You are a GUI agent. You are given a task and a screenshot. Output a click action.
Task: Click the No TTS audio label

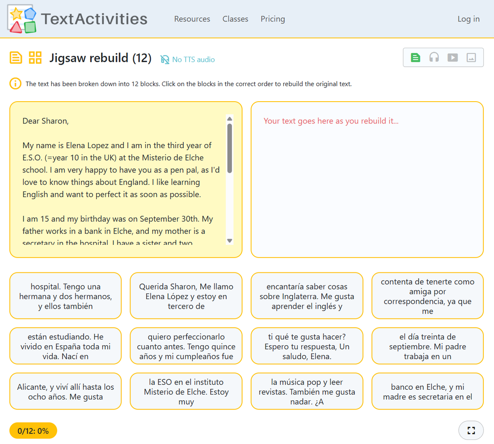(x=193, y=60)
